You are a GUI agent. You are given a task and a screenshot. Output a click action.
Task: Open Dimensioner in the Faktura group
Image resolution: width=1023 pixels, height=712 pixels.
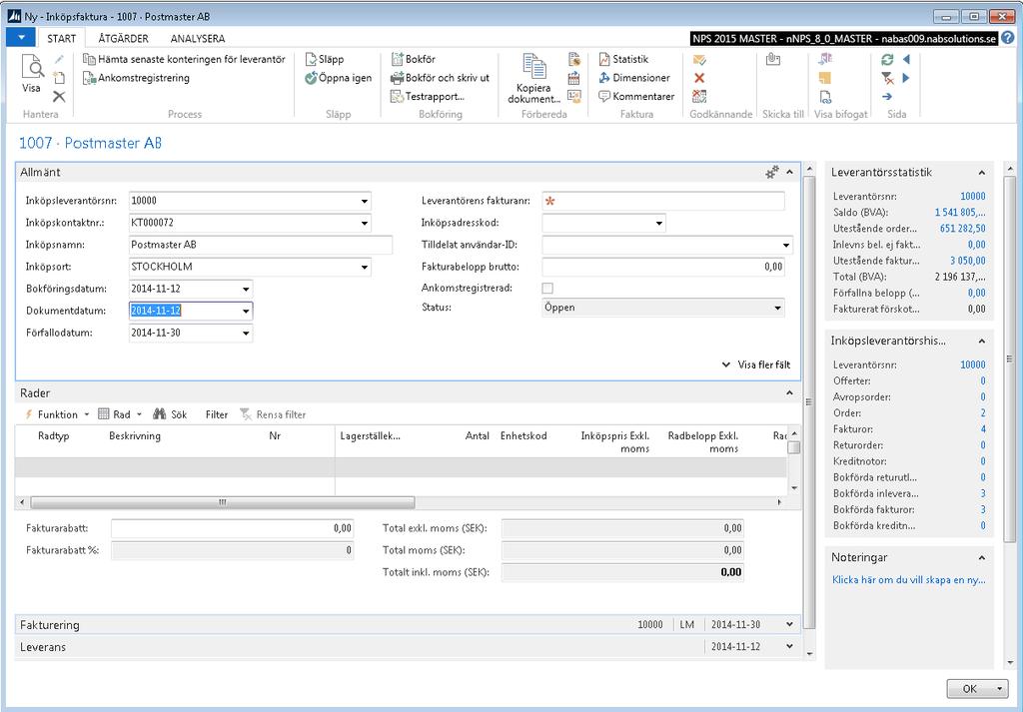pos(634,78)
